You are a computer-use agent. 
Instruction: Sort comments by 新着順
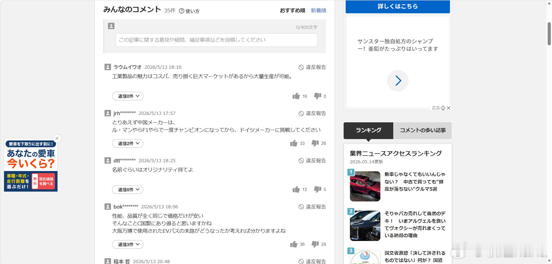coord(318,10)
